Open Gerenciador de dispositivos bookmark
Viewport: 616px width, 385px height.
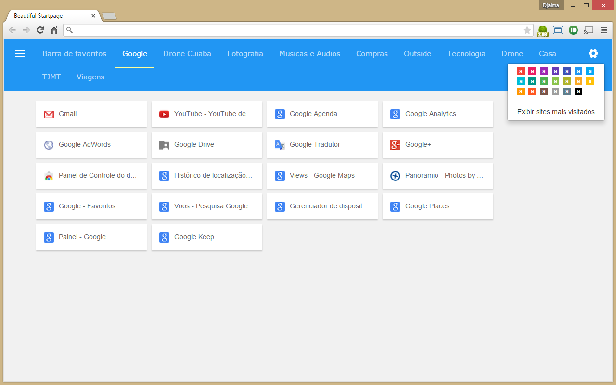(x=322, y=206)
